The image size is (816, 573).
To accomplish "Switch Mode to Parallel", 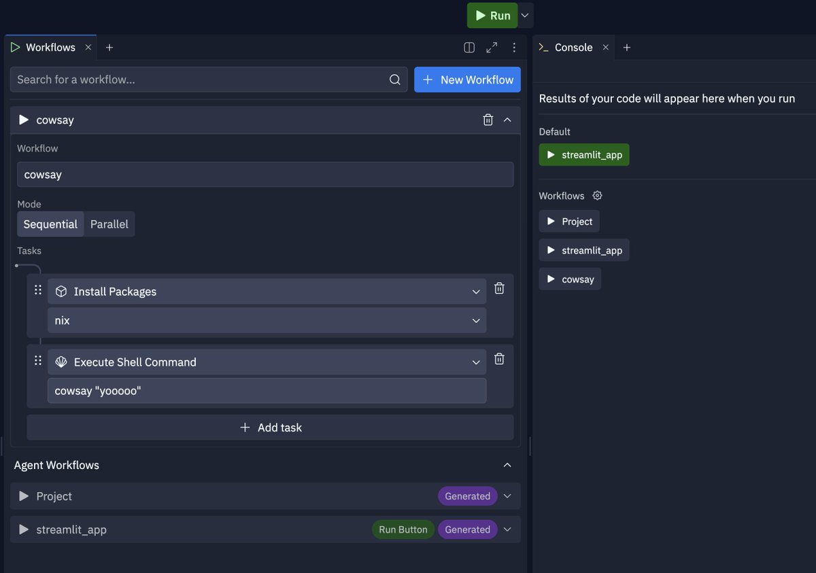I will 109,224.
